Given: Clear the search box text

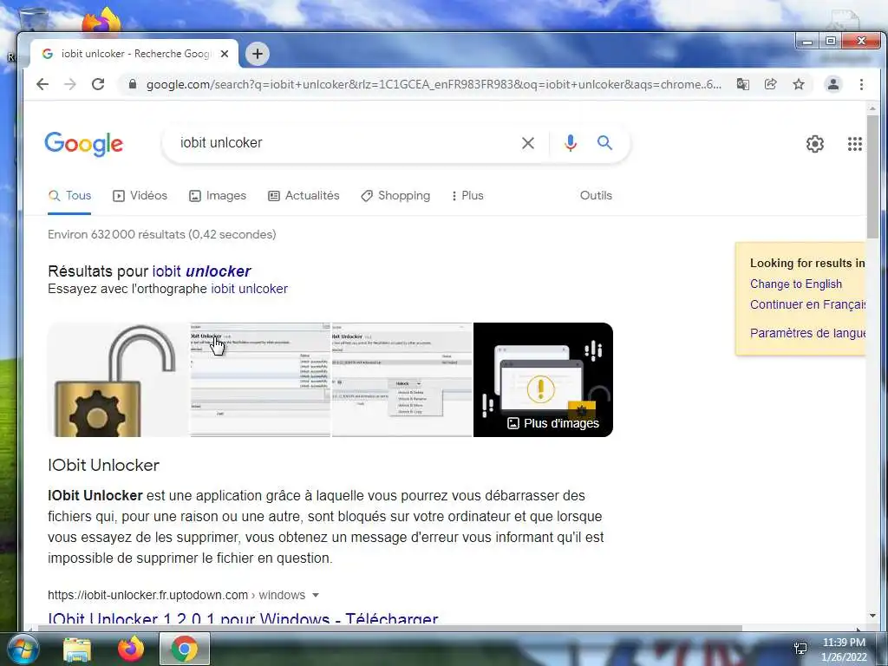Looking at the screenshot, I should 528,143.
